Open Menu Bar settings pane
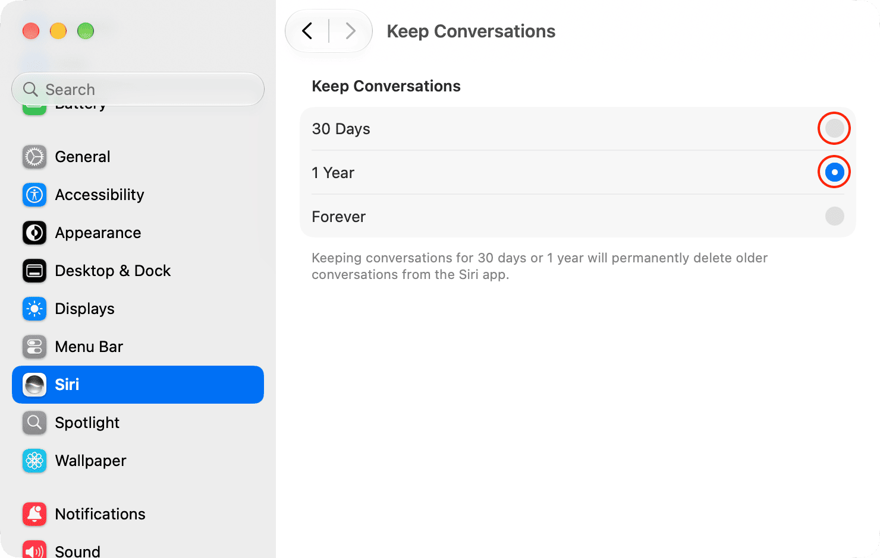 tap(138, 347)
